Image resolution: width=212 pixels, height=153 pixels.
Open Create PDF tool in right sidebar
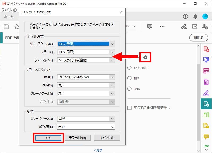pos(206,49)
